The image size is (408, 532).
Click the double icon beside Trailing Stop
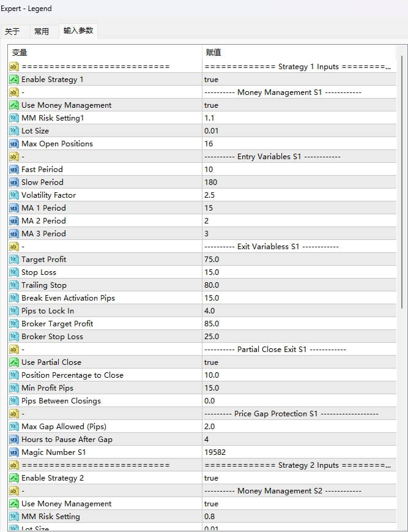click(x=14, y=285)
